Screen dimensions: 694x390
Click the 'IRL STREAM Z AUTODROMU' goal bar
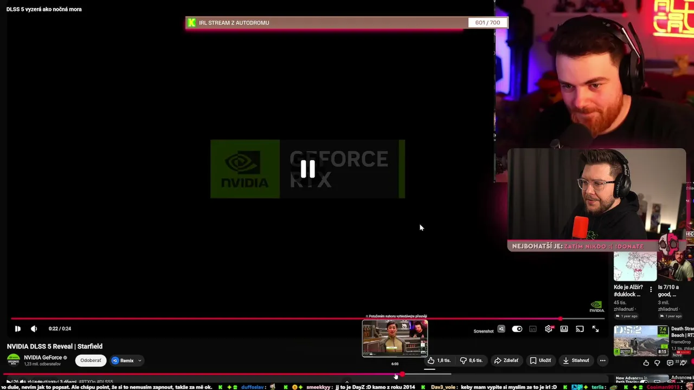point(346,23)
